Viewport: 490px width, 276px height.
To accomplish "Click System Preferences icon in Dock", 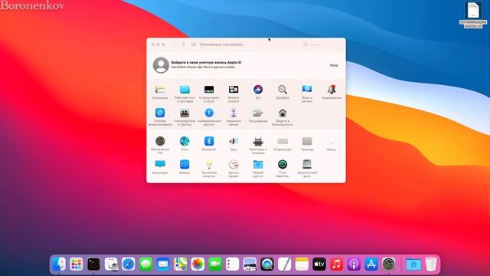I will pos(389,264).
